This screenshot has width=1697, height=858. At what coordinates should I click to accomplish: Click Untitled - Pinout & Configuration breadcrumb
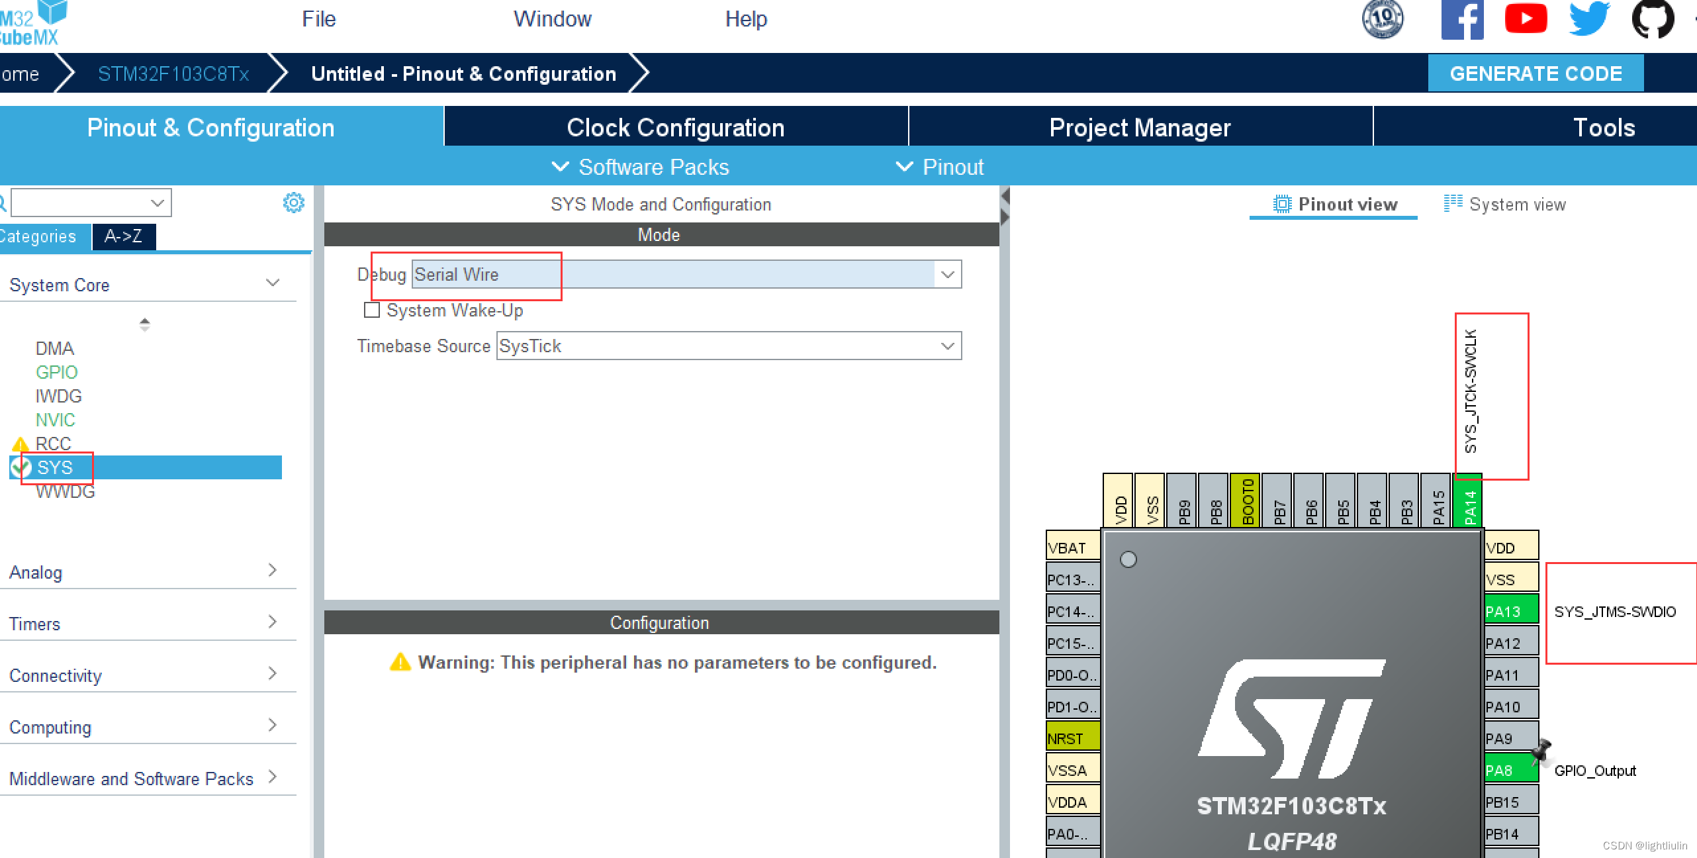463,73
